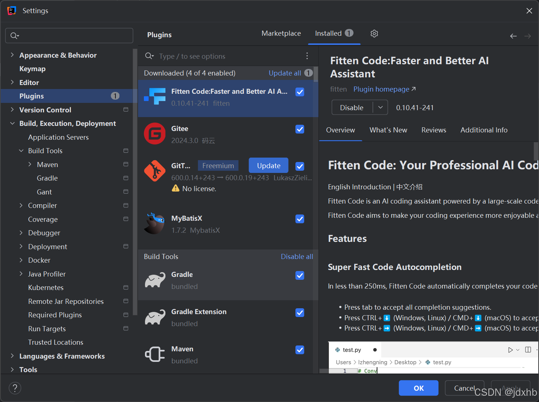Open the plugin search options menu (three dots)

coord(307,56)
